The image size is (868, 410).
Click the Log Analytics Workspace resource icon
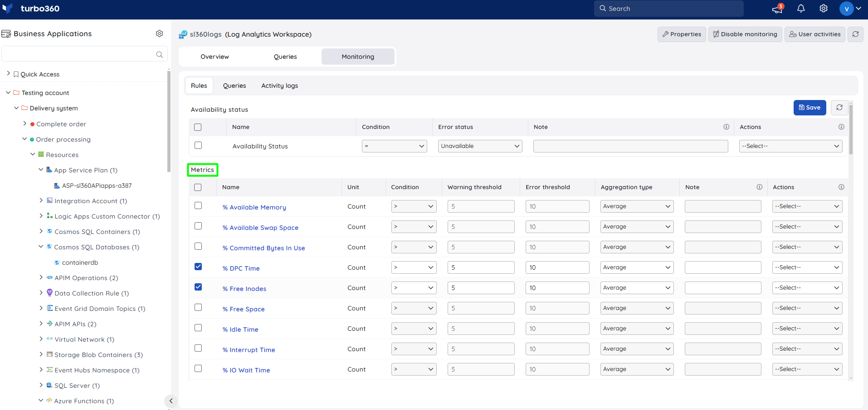click(x=183, y=34)
